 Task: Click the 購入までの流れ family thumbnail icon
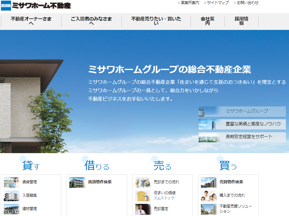(x=209, y=196)
